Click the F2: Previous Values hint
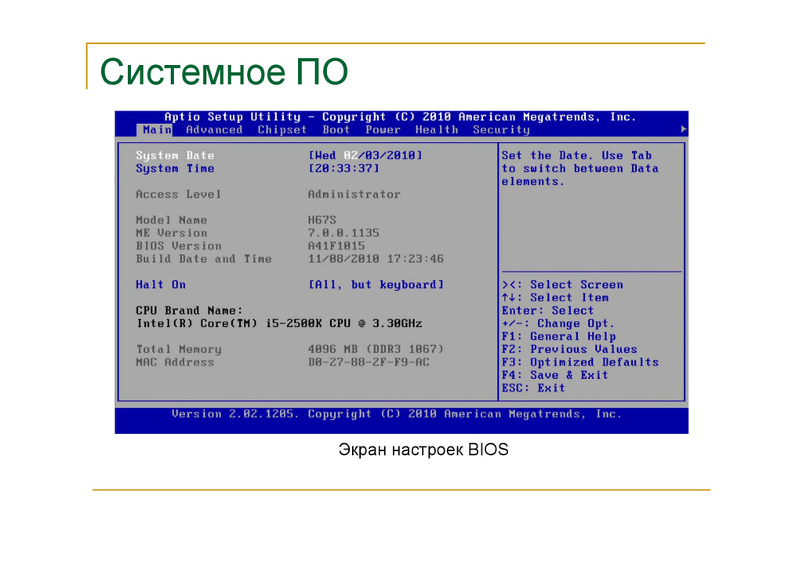Viewport: 803px width, 568px height. (x=569, y=349)
